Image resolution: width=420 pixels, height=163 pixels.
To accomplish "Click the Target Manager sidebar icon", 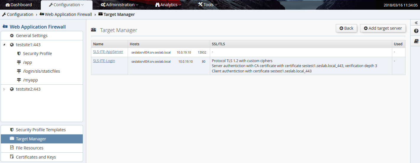I will pyautogui.click(x=12, y=139).
